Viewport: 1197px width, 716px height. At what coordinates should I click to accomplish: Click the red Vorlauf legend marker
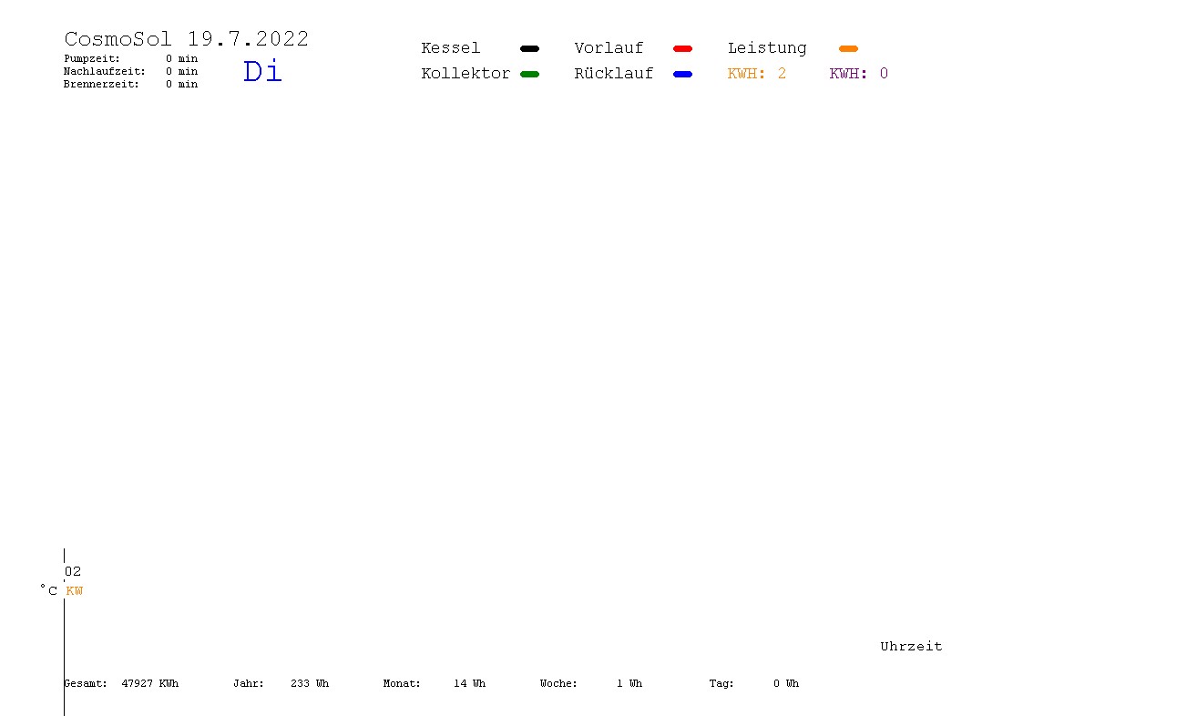click(682, 48)
